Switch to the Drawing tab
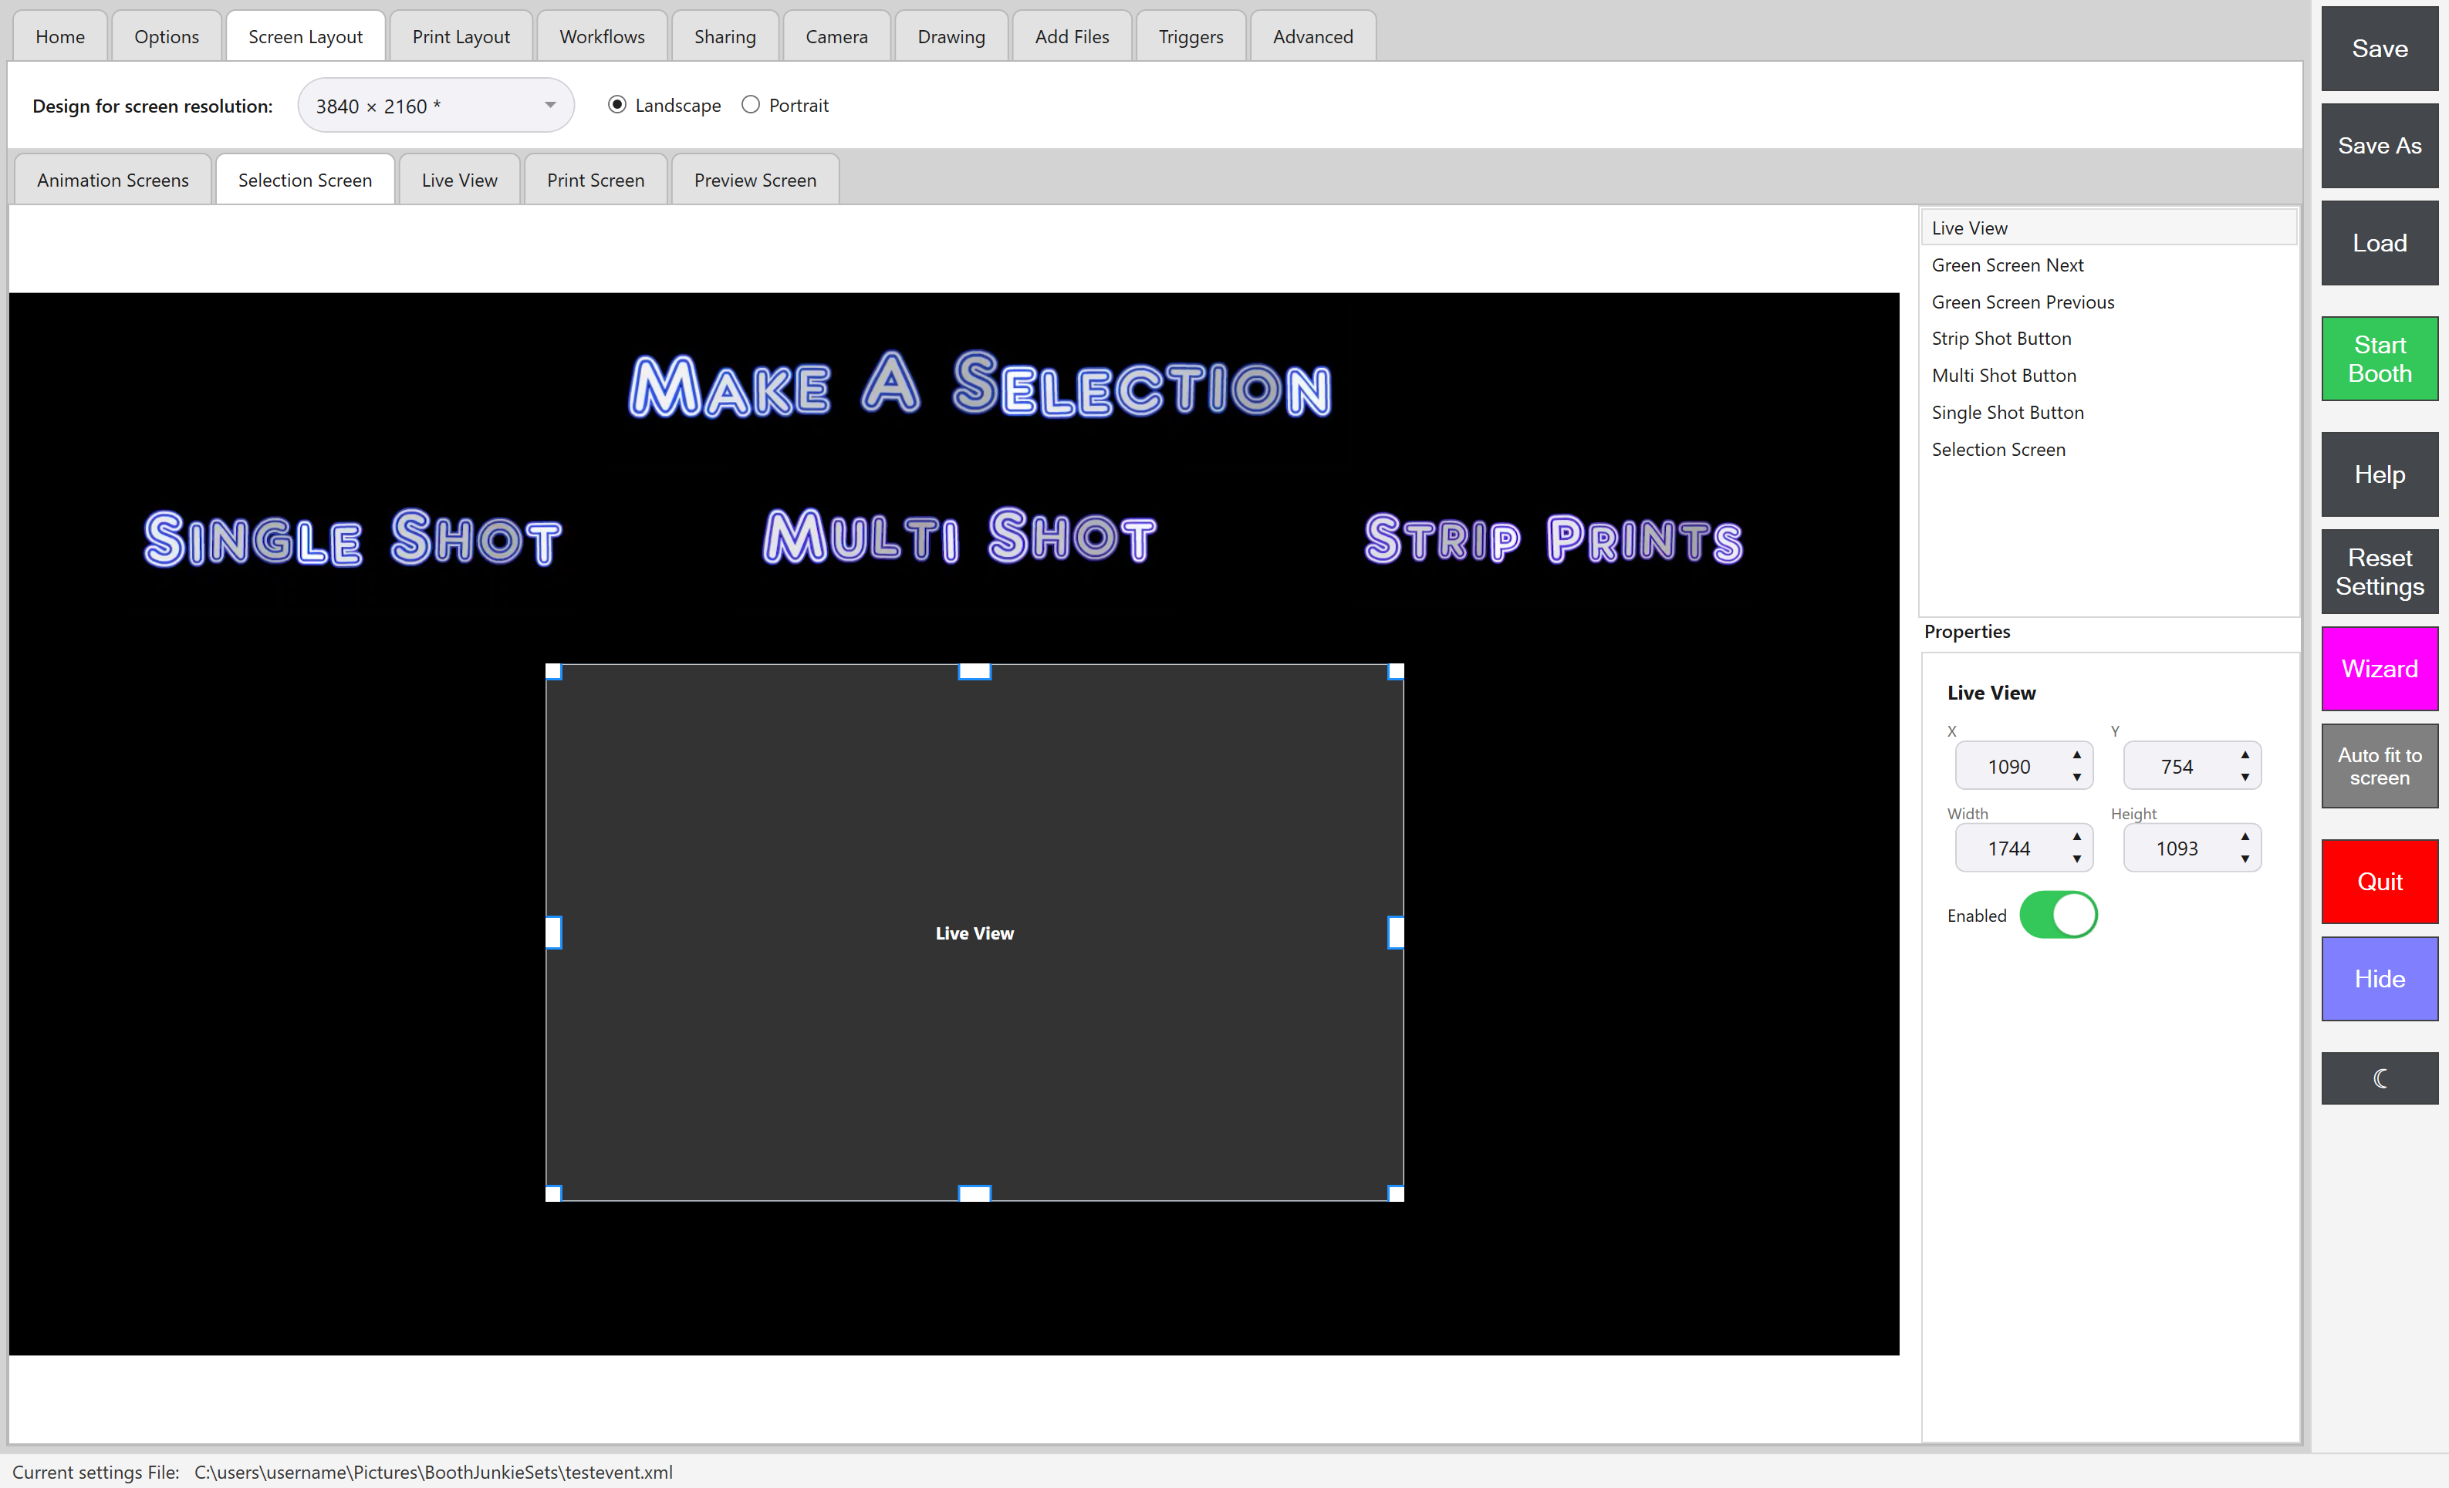The height and width of the screenshot is (1488, 2449). tap(951, 37)
